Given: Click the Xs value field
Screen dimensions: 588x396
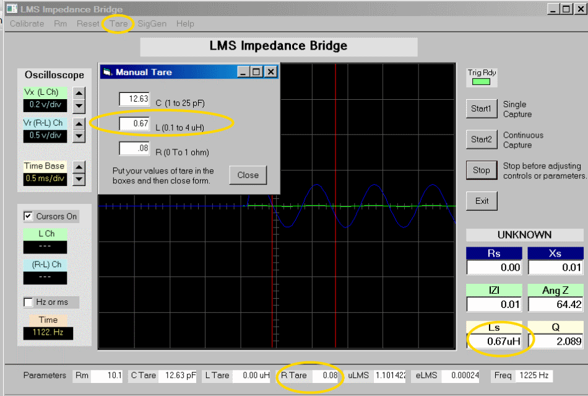Looking at the screenshot, I should [556, 268].
